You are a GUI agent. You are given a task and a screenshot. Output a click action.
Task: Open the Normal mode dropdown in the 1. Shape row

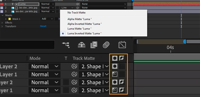click(x=44, y=75)
